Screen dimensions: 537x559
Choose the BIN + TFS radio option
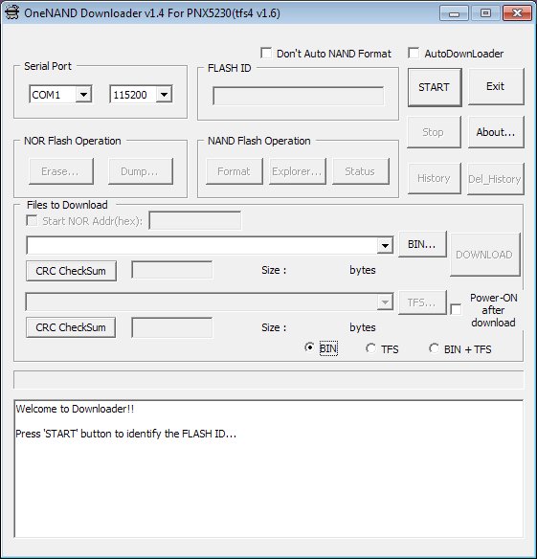pos(434,348)
